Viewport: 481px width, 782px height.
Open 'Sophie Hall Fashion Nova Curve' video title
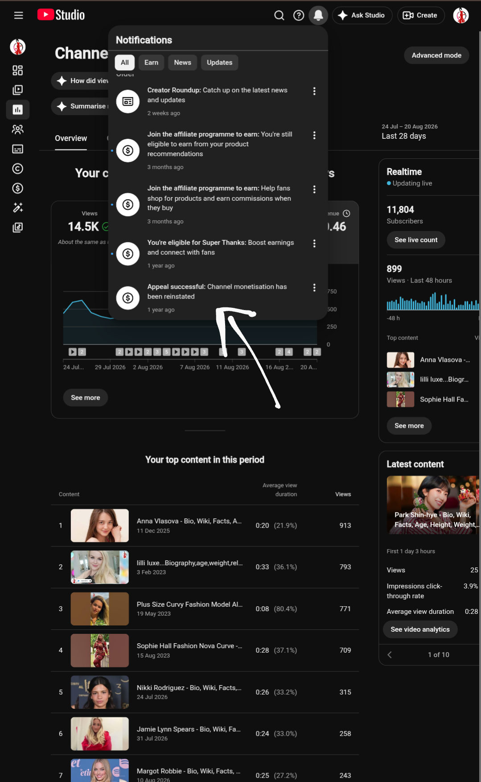pos(189,646)
